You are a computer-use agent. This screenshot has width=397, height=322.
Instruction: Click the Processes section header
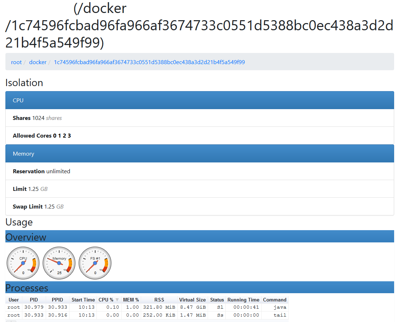click(x=199, y=287)
